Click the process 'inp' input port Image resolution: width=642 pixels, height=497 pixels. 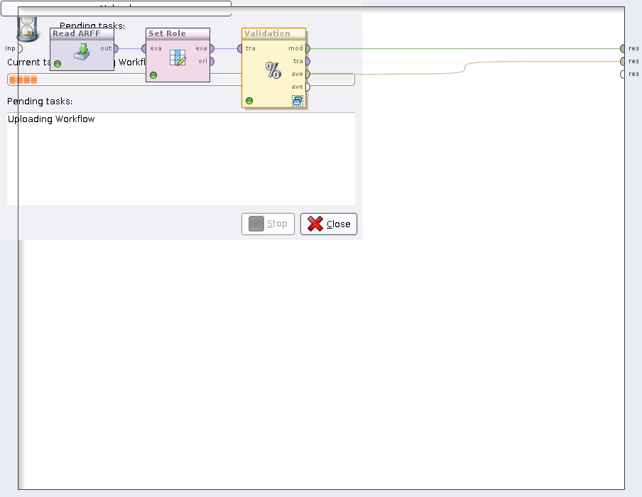19,48
